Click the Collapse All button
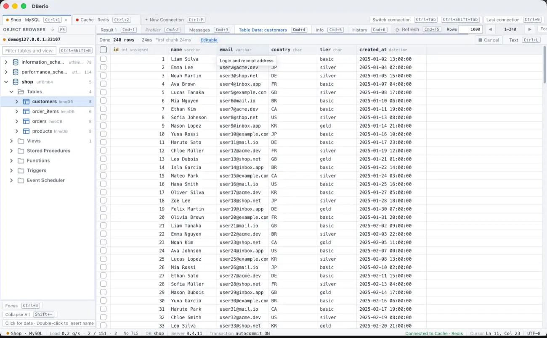547x338 pixels. pos(17,314)
